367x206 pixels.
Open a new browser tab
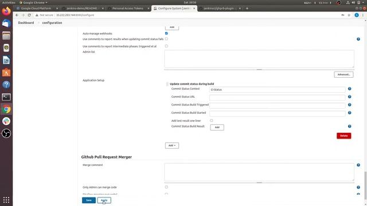pos(247,9)
